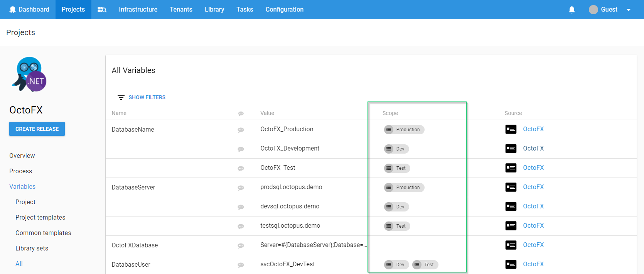This screenshot has height=274, width=644.
Task: Open OctoFX source link in OctoFXDatabase row
Action: tap(533, 245)
